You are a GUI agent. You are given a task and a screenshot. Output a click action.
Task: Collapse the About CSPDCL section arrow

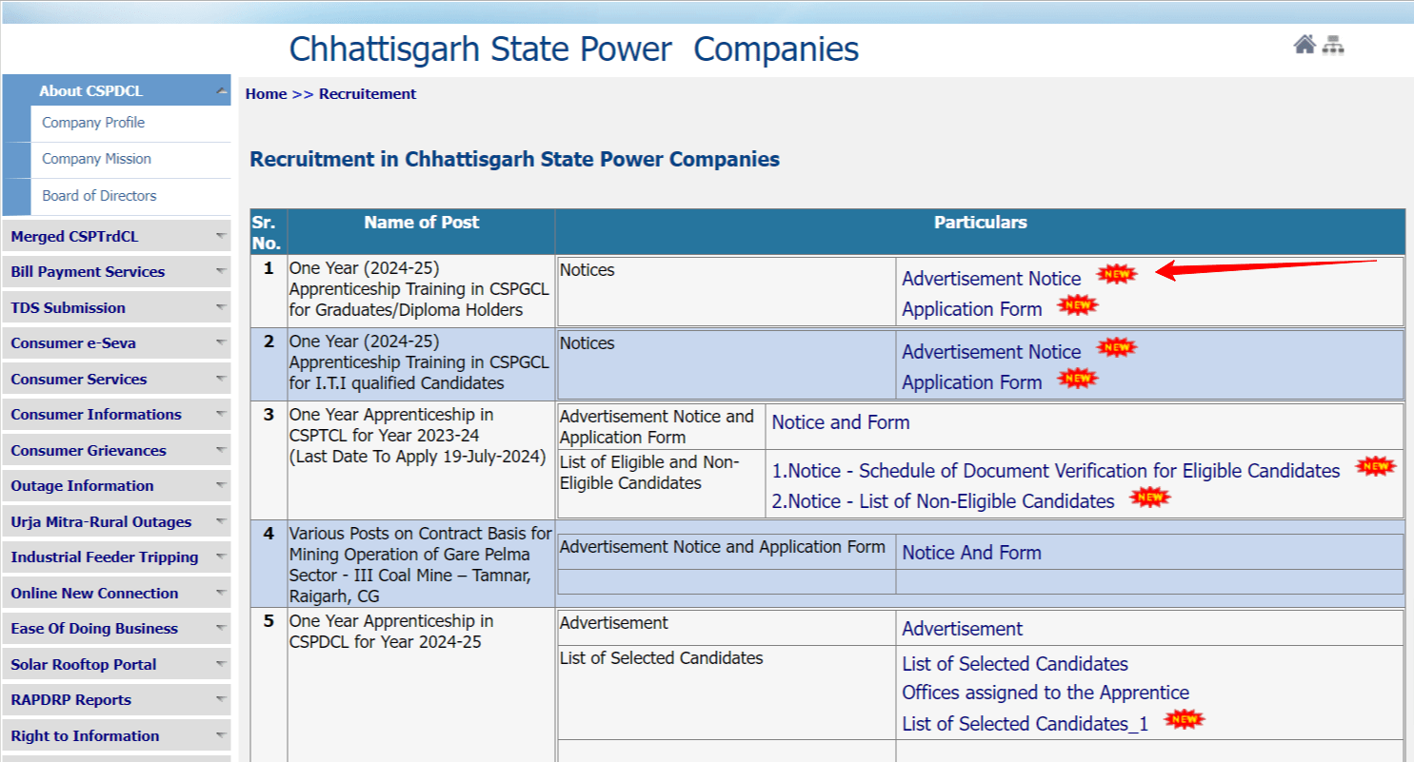[x=222, y=91]
